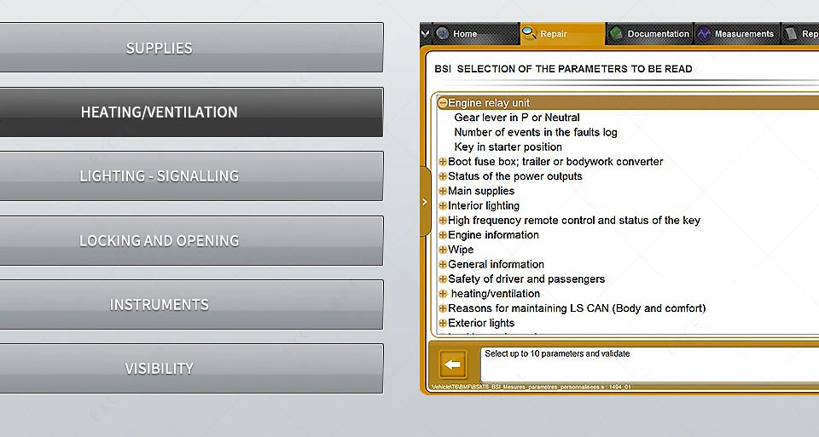Switch to the Home tab

tap(475, 34)
